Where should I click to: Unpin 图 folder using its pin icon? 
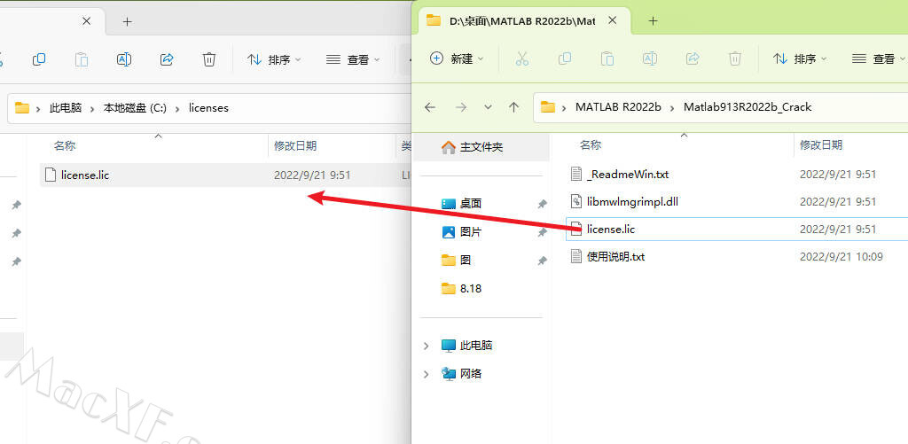click(542, 261)
